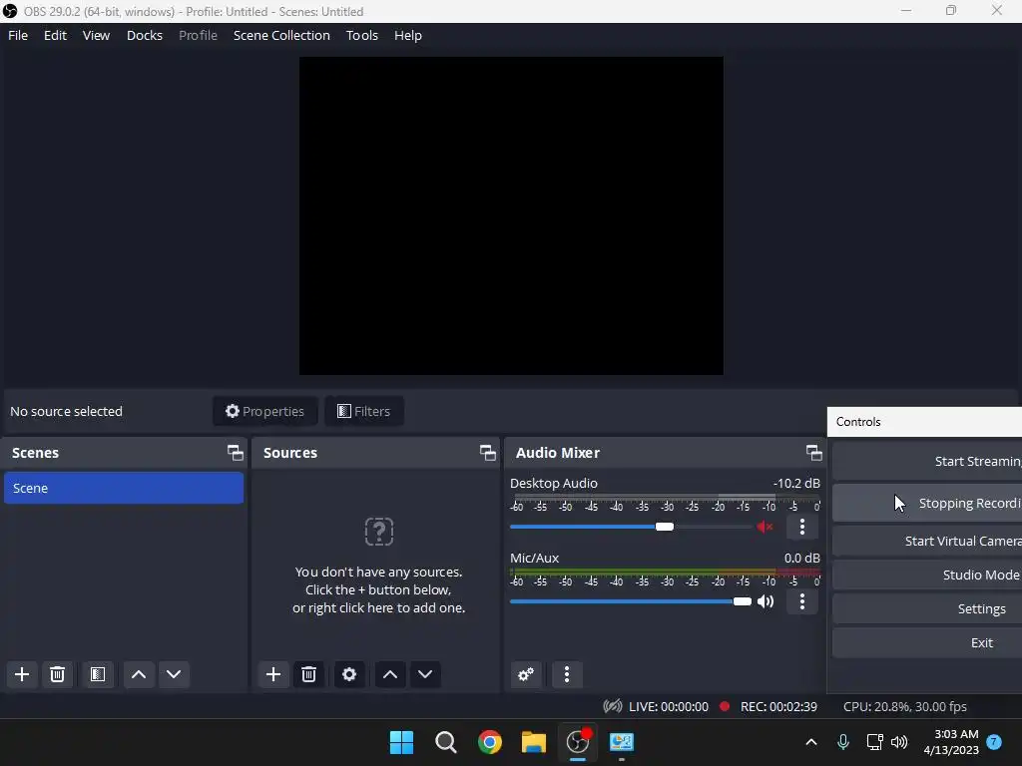This screenshot has height=766, width=1022.
Task: Click the black preview canvas
Action: pos(511,215)
